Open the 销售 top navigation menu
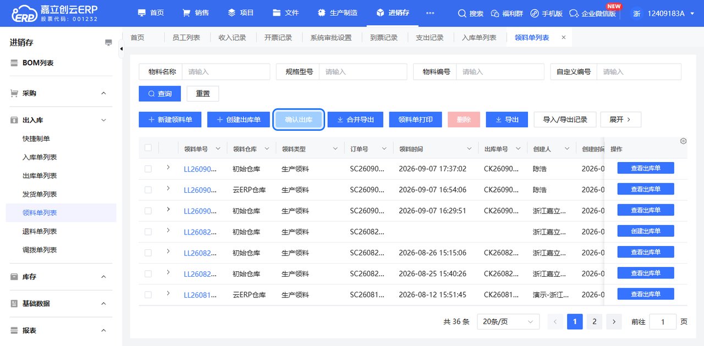Viewport: 704px width, 346px height. 196,13
